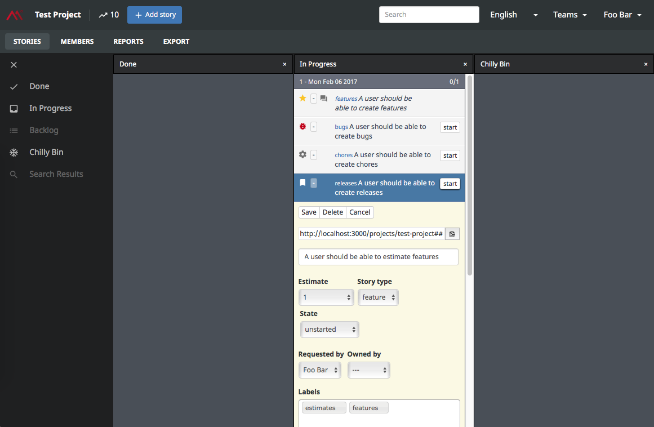This screenshot has height=427, width=654.
Task: Click the Add story button
Action: coord(154,15)
